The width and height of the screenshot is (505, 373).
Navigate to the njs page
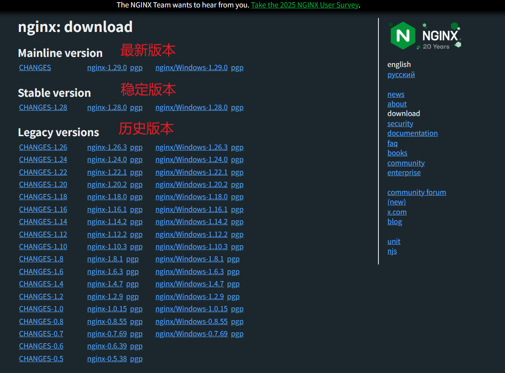coord(392,251)
